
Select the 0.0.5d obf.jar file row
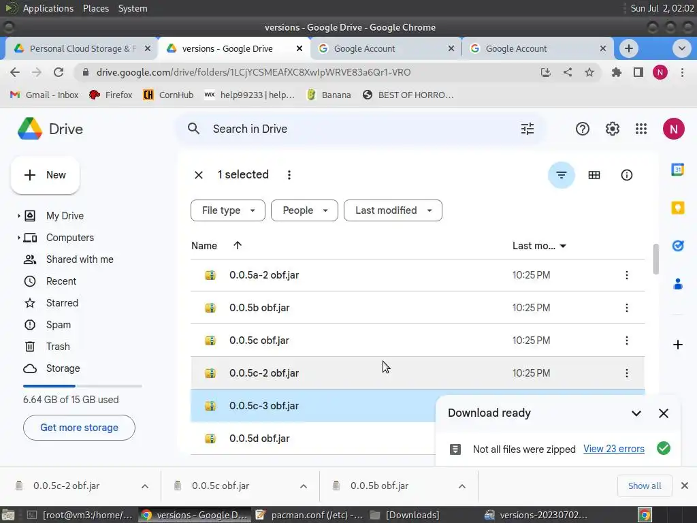coord(313,439)
